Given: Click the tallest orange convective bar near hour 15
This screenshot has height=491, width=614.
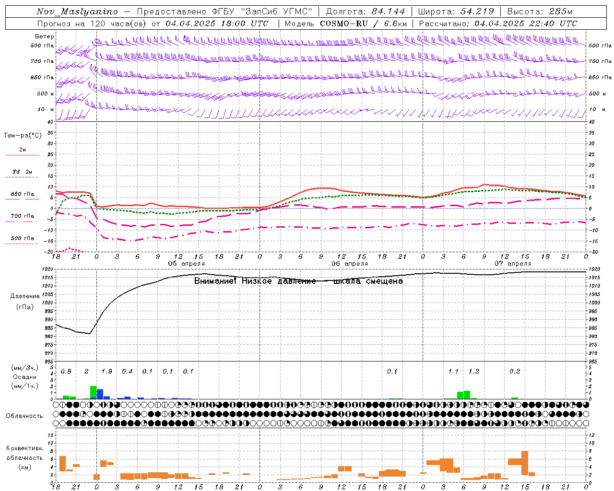Looking at the screenshot, I should [525, 463].
